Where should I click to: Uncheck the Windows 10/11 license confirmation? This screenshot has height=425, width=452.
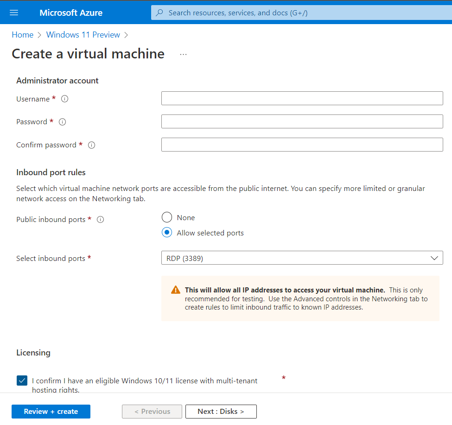[22, 380]
